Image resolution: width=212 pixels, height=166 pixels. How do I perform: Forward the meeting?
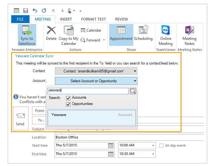[x=90, y=40]
